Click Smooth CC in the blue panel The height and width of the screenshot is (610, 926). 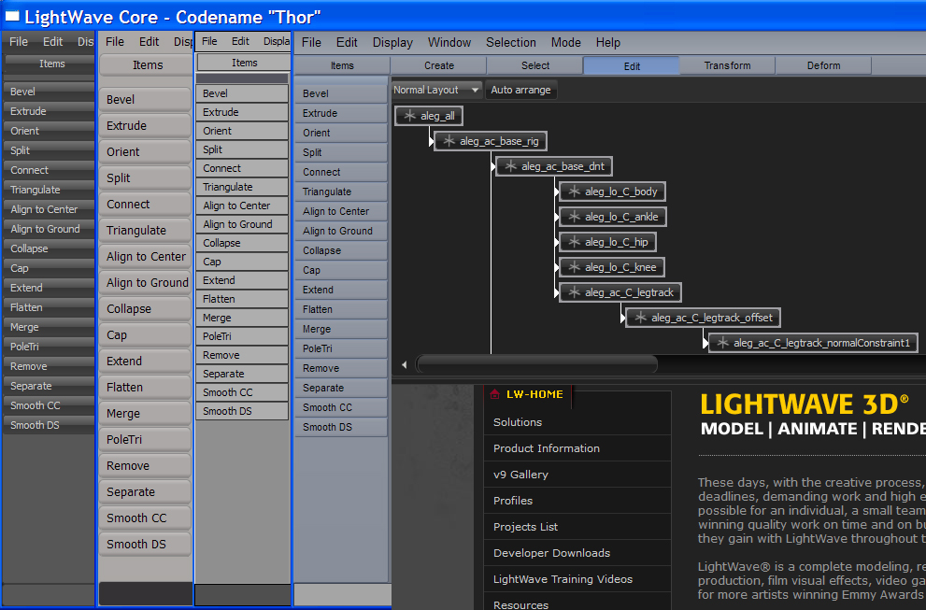click(341, 407)
